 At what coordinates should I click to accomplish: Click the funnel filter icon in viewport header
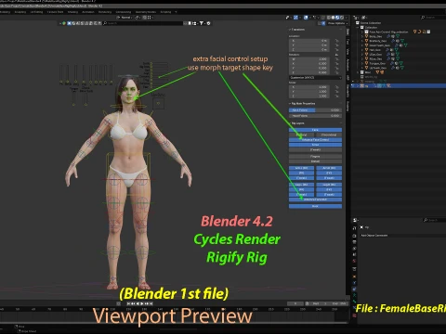click(x=202, y=23)
